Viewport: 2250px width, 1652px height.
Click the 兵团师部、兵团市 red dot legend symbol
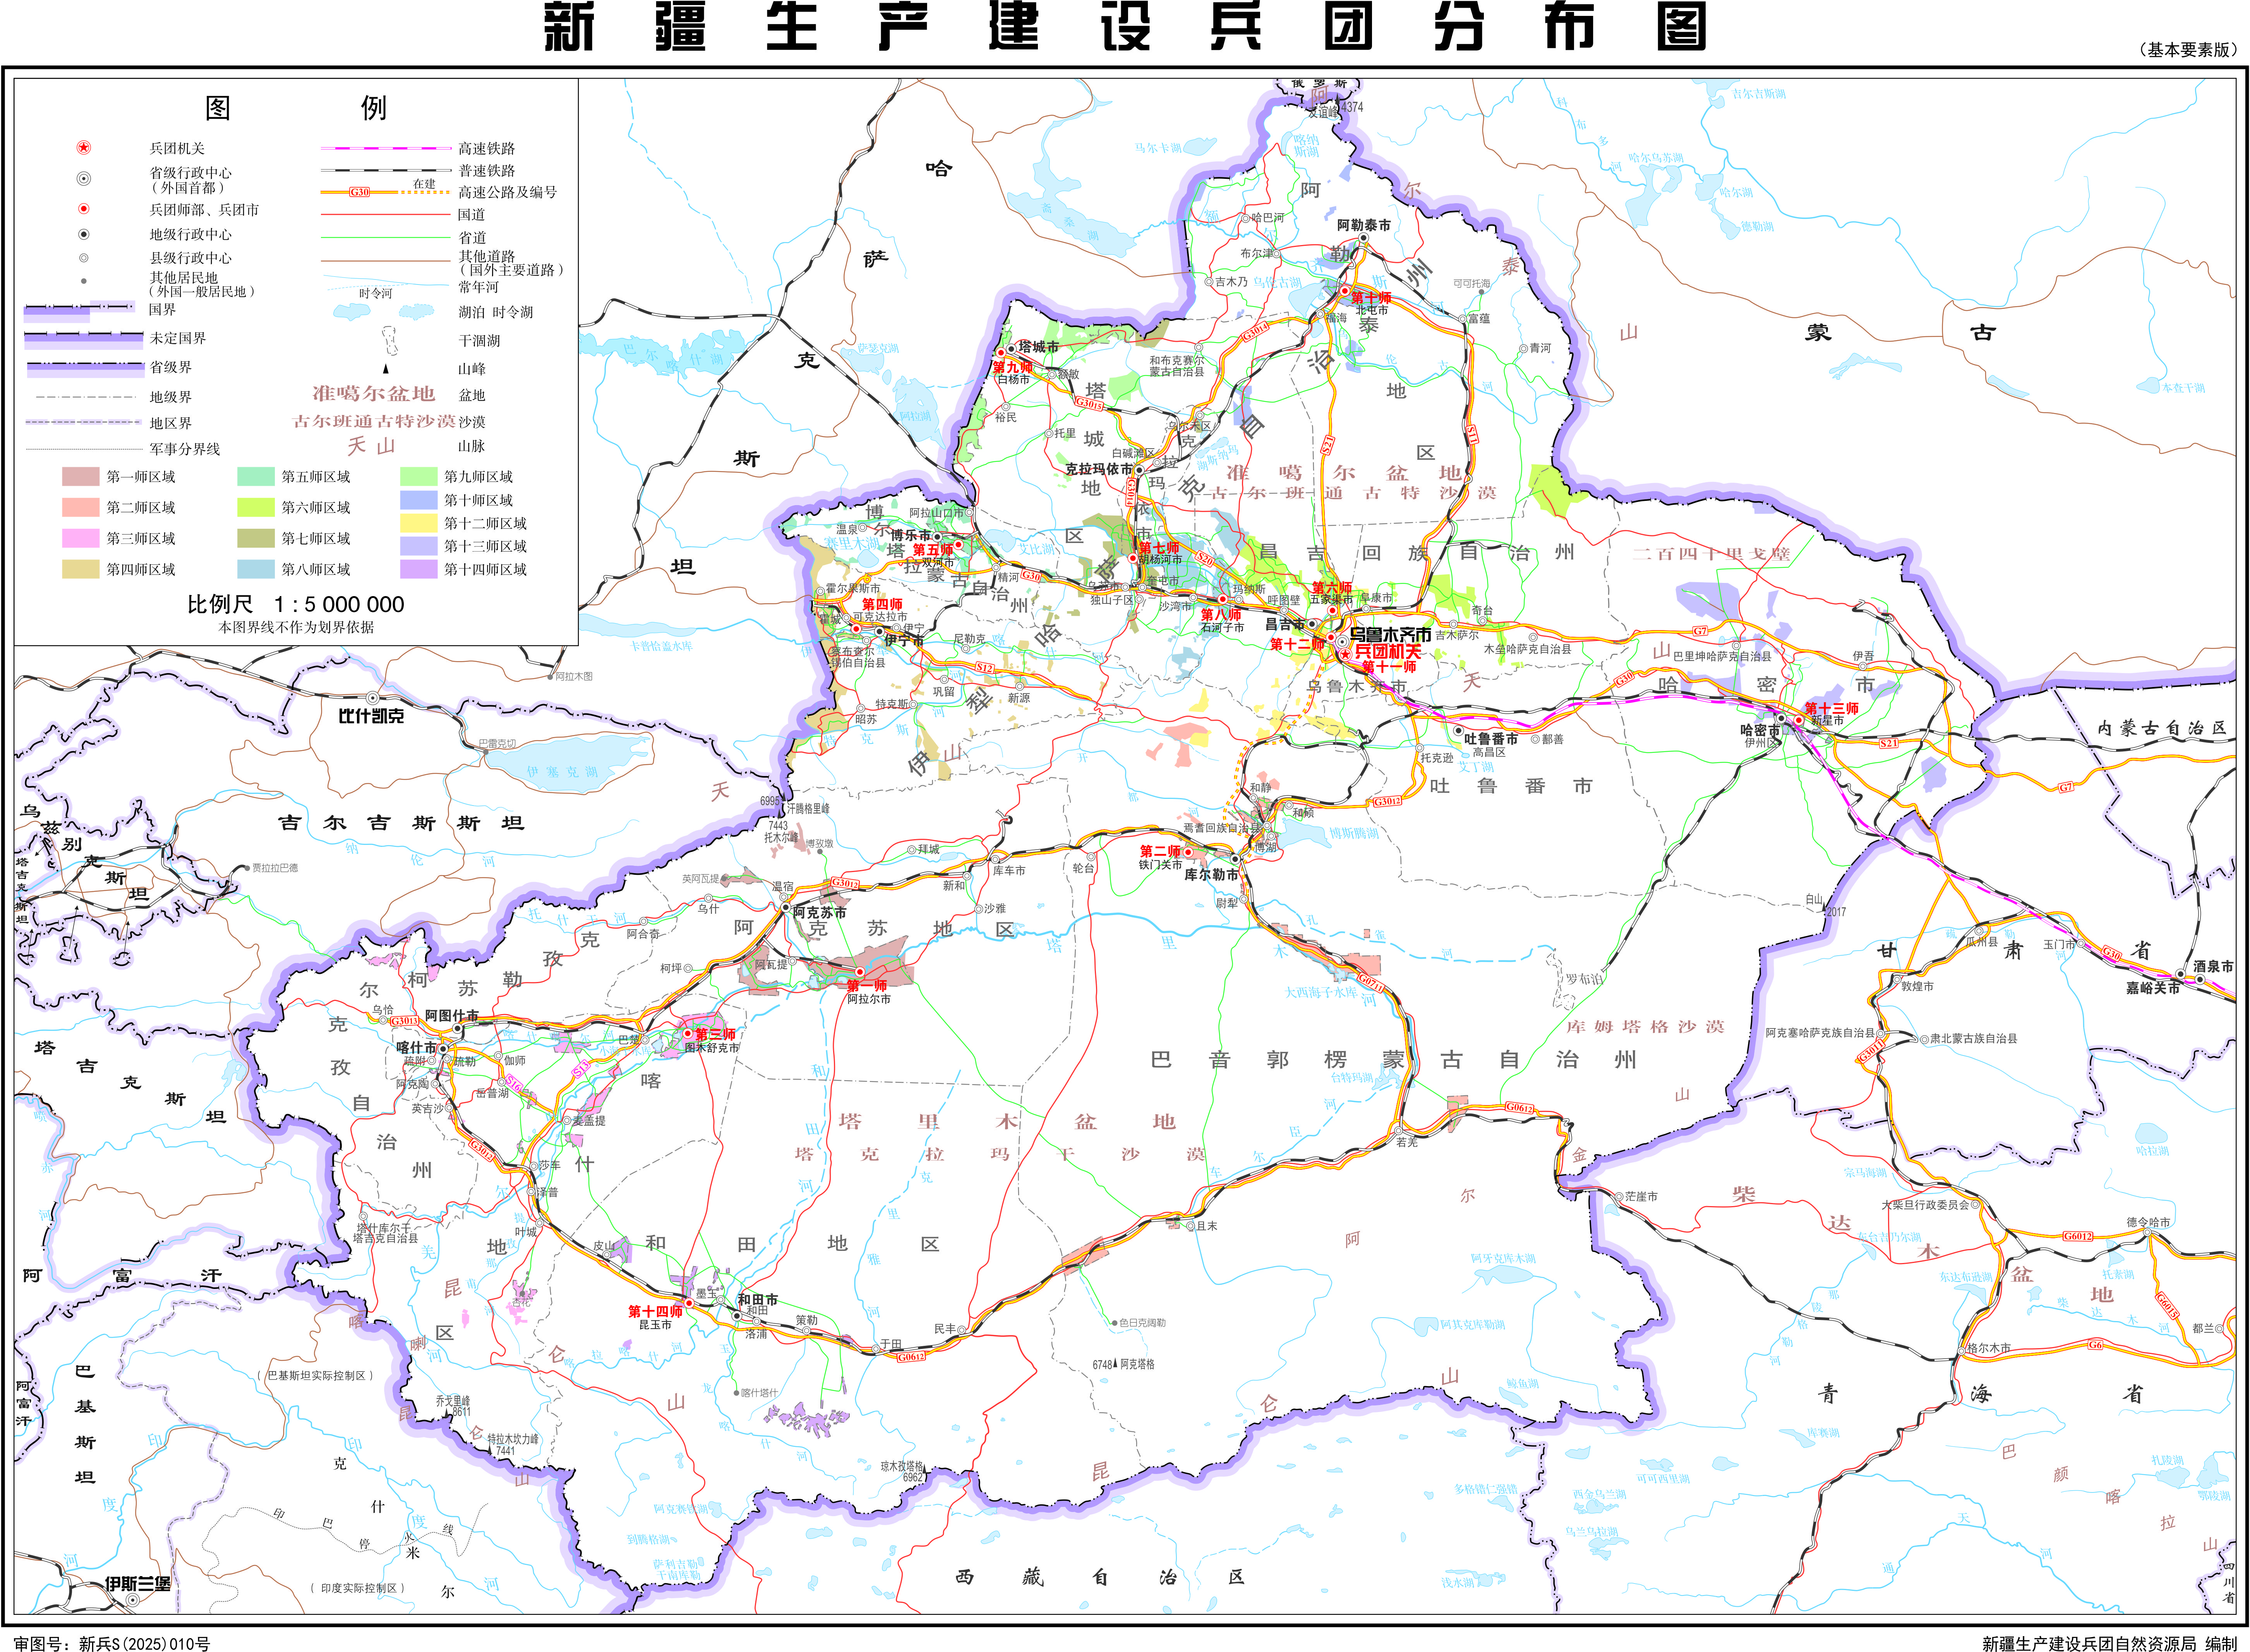(84, 209)
